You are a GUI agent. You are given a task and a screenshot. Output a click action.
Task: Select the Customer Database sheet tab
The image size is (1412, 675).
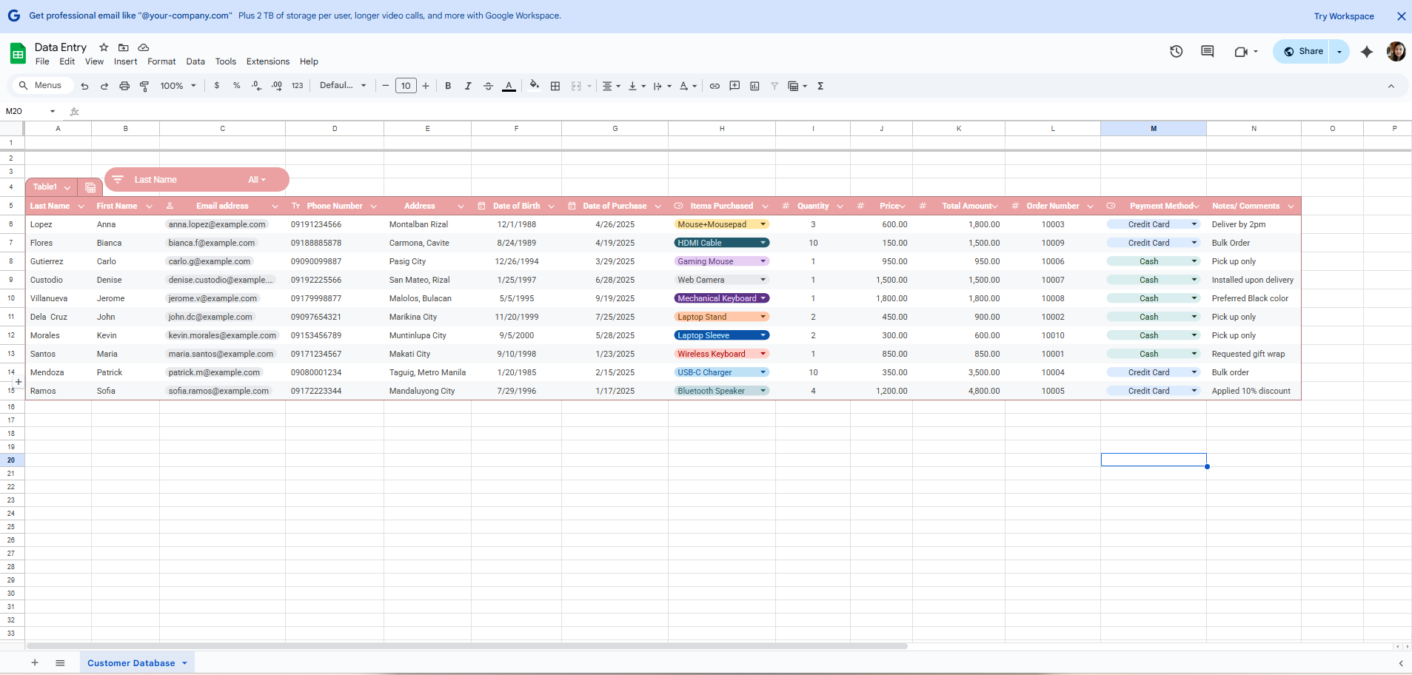(131, 663)
